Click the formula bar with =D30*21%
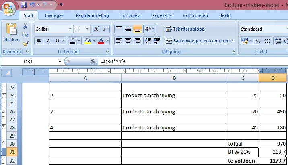The image size is (288, 165). coord(193,61)
